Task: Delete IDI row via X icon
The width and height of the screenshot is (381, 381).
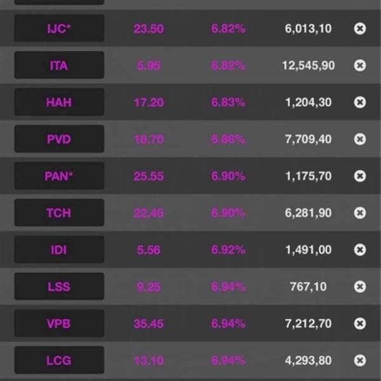Action: (360, 250)
